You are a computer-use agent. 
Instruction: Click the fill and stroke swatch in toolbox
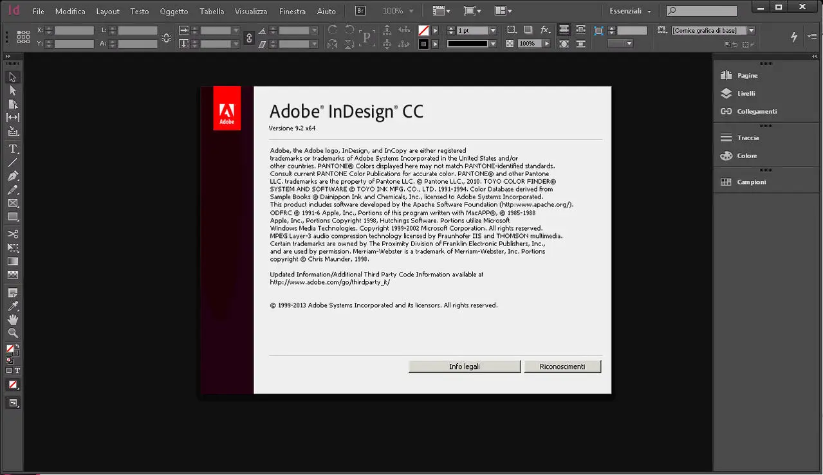(12, 351)
